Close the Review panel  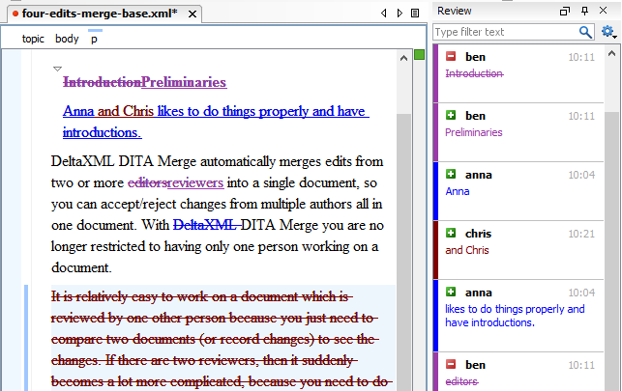point(603,11)
